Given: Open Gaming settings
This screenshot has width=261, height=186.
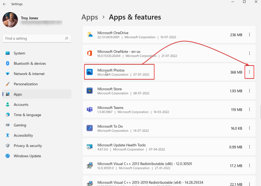Looking at the screenshot, I should tap(37, 125).
